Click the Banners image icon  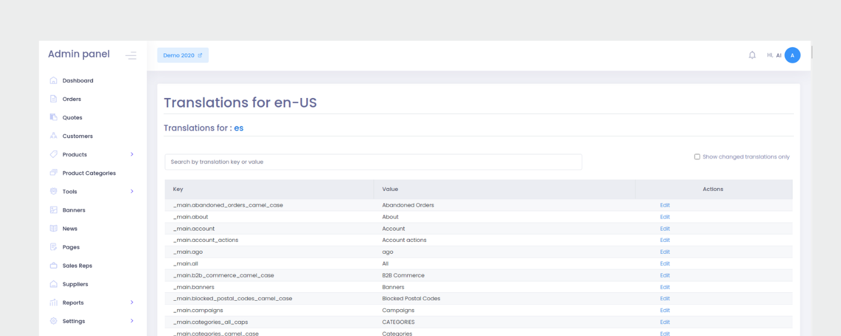[54, 210]
